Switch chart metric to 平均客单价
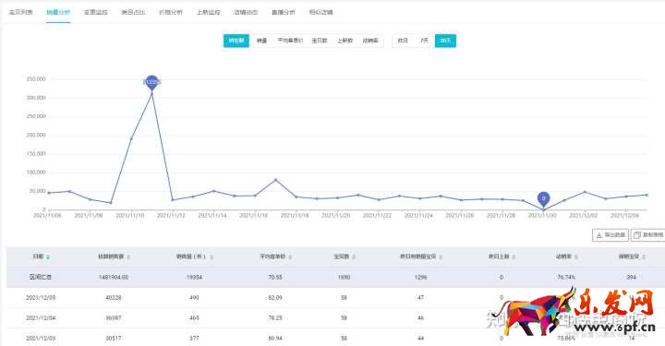 coord(290,41)
